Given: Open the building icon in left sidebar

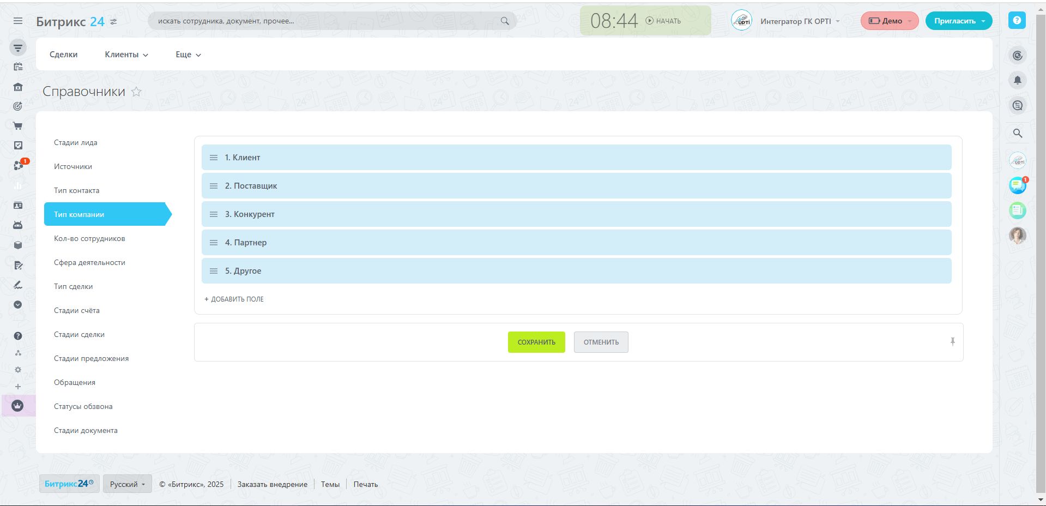Looking at the screenshot, I should [x=18, y=87].
